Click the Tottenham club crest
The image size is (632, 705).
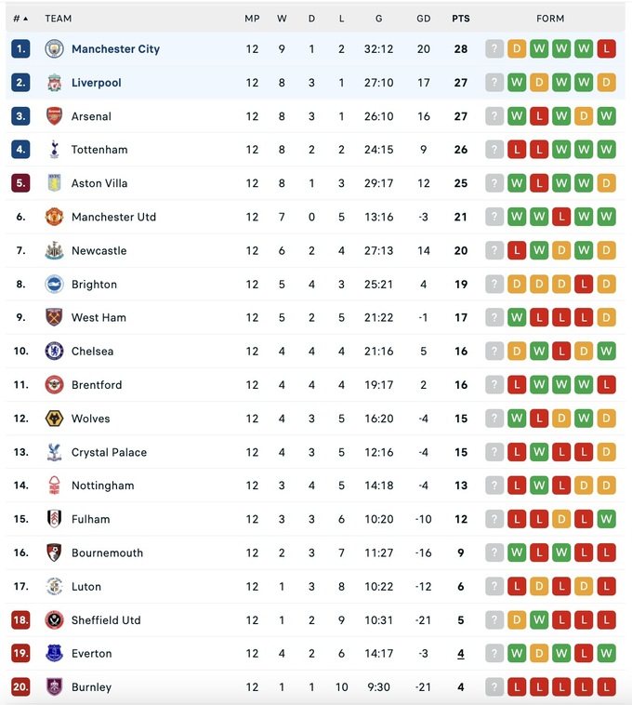54,150
